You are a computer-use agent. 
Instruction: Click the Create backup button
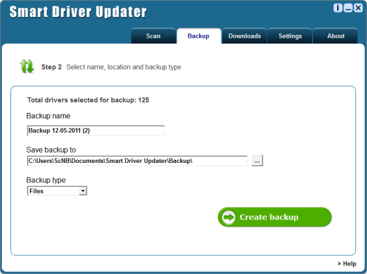click(x=275, y=217)
